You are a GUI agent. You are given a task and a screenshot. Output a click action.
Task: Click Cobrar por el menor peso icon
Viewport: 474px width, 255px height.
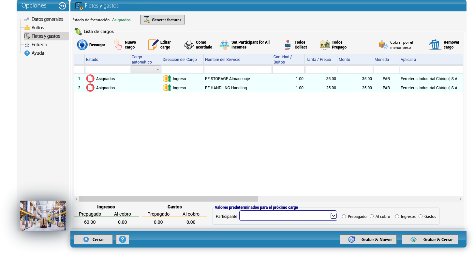[383, 45]
